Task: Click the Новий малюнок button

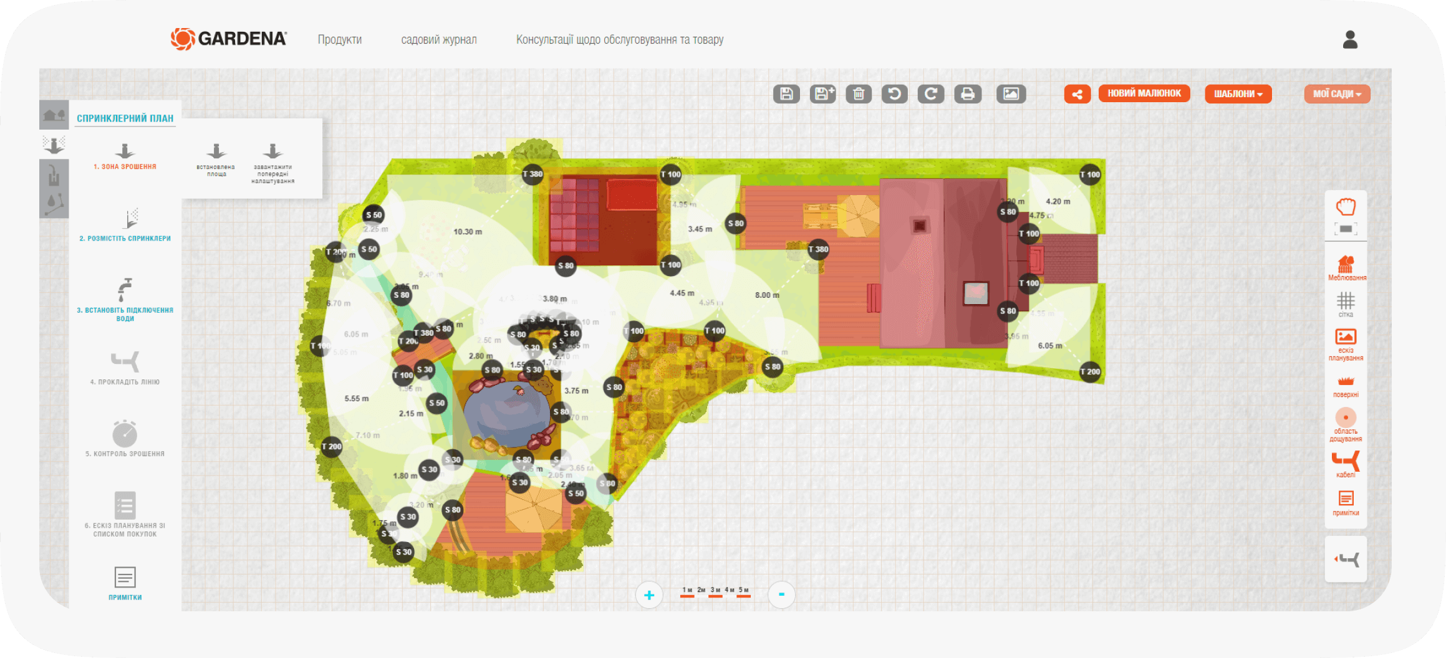Action: [x=1144, y=93]
